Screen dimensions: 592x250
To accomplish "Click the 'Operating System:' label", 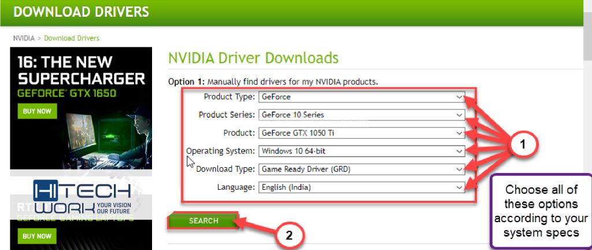I will coord(221,151).
